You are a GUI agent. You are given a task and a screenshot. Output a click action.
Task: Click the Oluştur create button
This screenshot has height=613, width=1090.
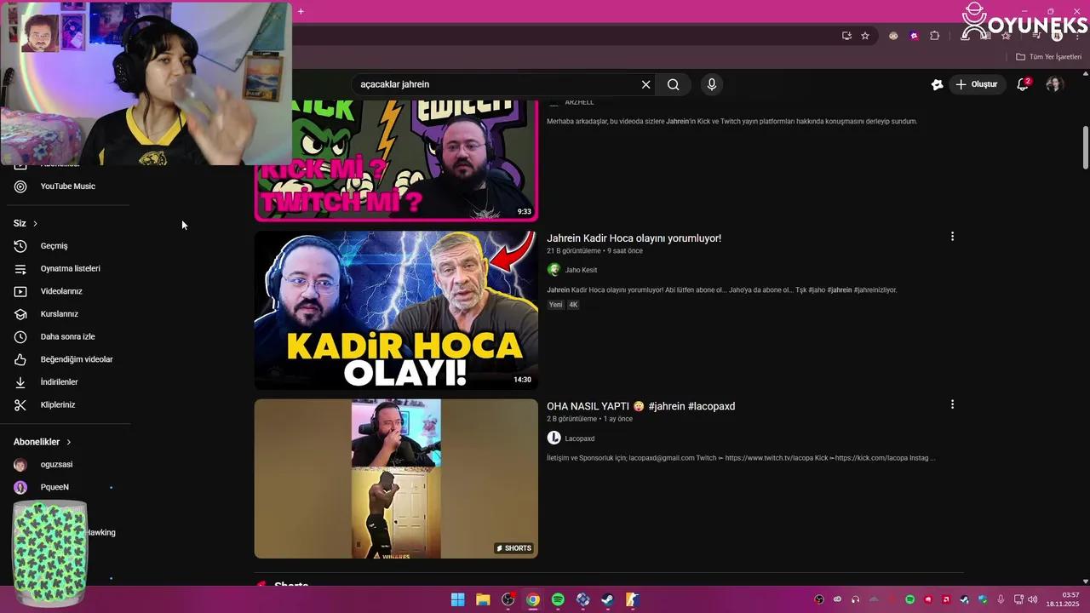pyautogui.click(x=976, y=84)
